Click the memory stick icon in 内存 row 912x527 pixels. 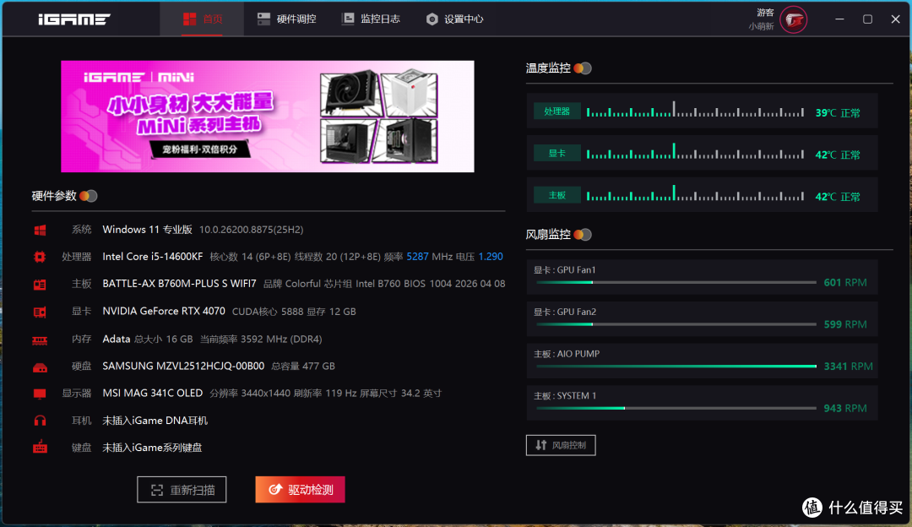click(40, 340)
